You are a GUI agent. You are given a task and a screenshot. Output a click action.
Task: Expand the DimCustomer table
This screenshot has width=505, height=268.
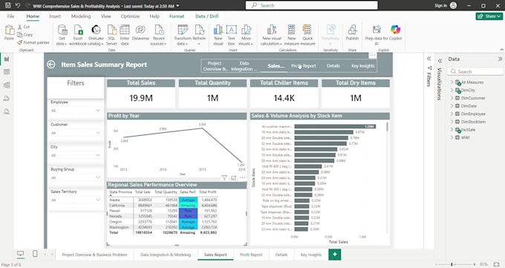452,98
